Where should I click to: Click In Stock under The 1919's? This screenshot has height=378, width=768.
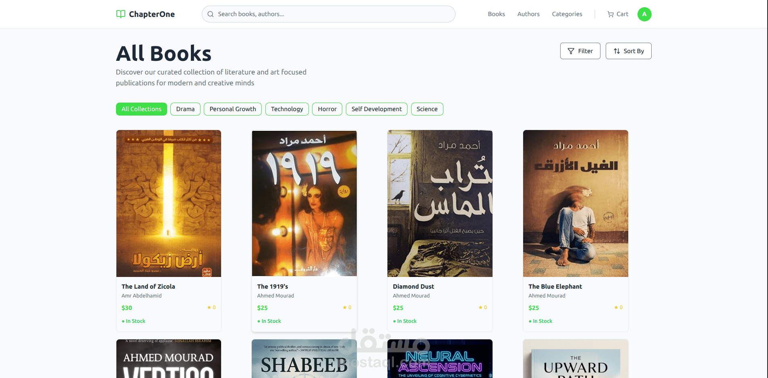pos(269,321)
